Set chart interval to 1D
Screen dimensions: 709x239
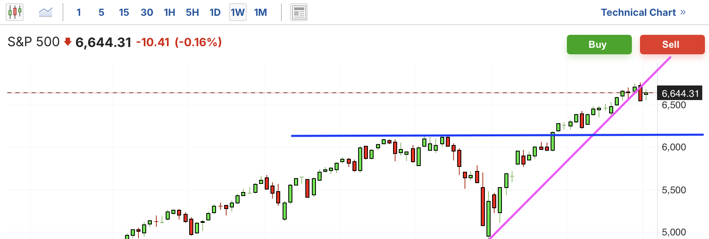point(215,13)
